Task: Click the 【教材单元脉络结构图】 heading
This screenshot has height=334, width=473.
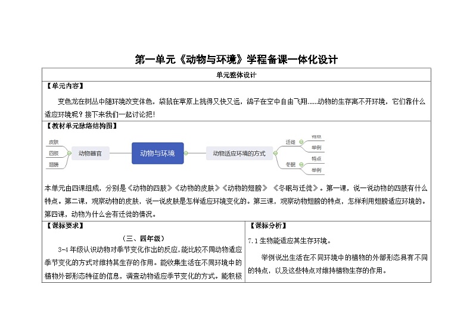Action: point(81,126)
